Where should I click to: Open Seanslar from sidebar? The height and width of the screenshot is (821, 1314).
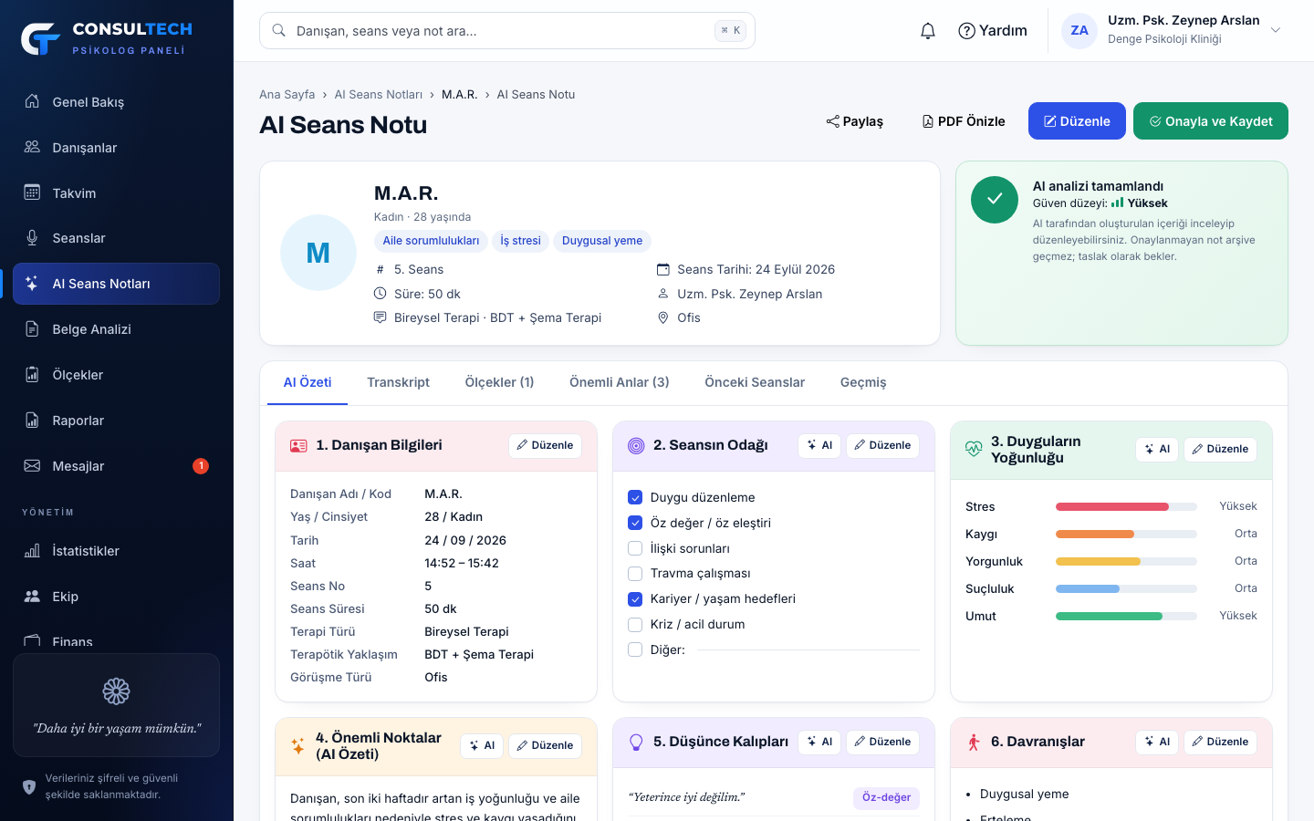click(x=116, y=238)
